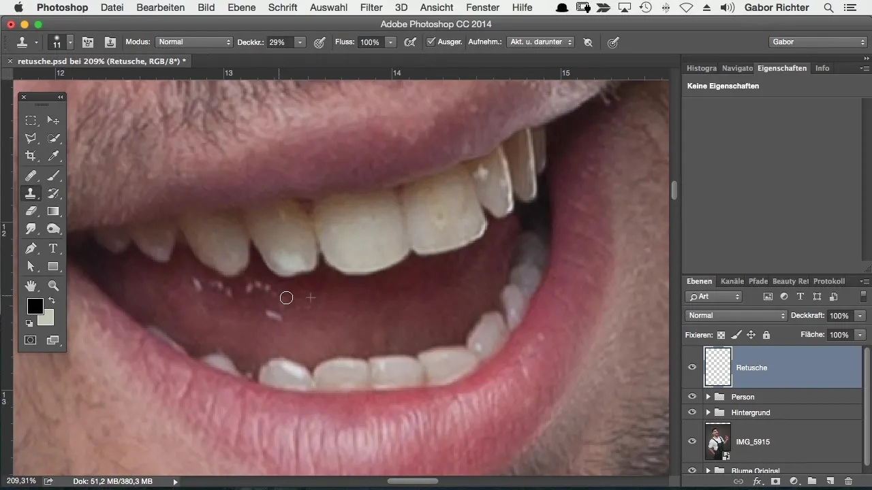The width and height of the screenshot is (872, 490).
Task: Select the Eraser tool
Action: click(31, 211)
